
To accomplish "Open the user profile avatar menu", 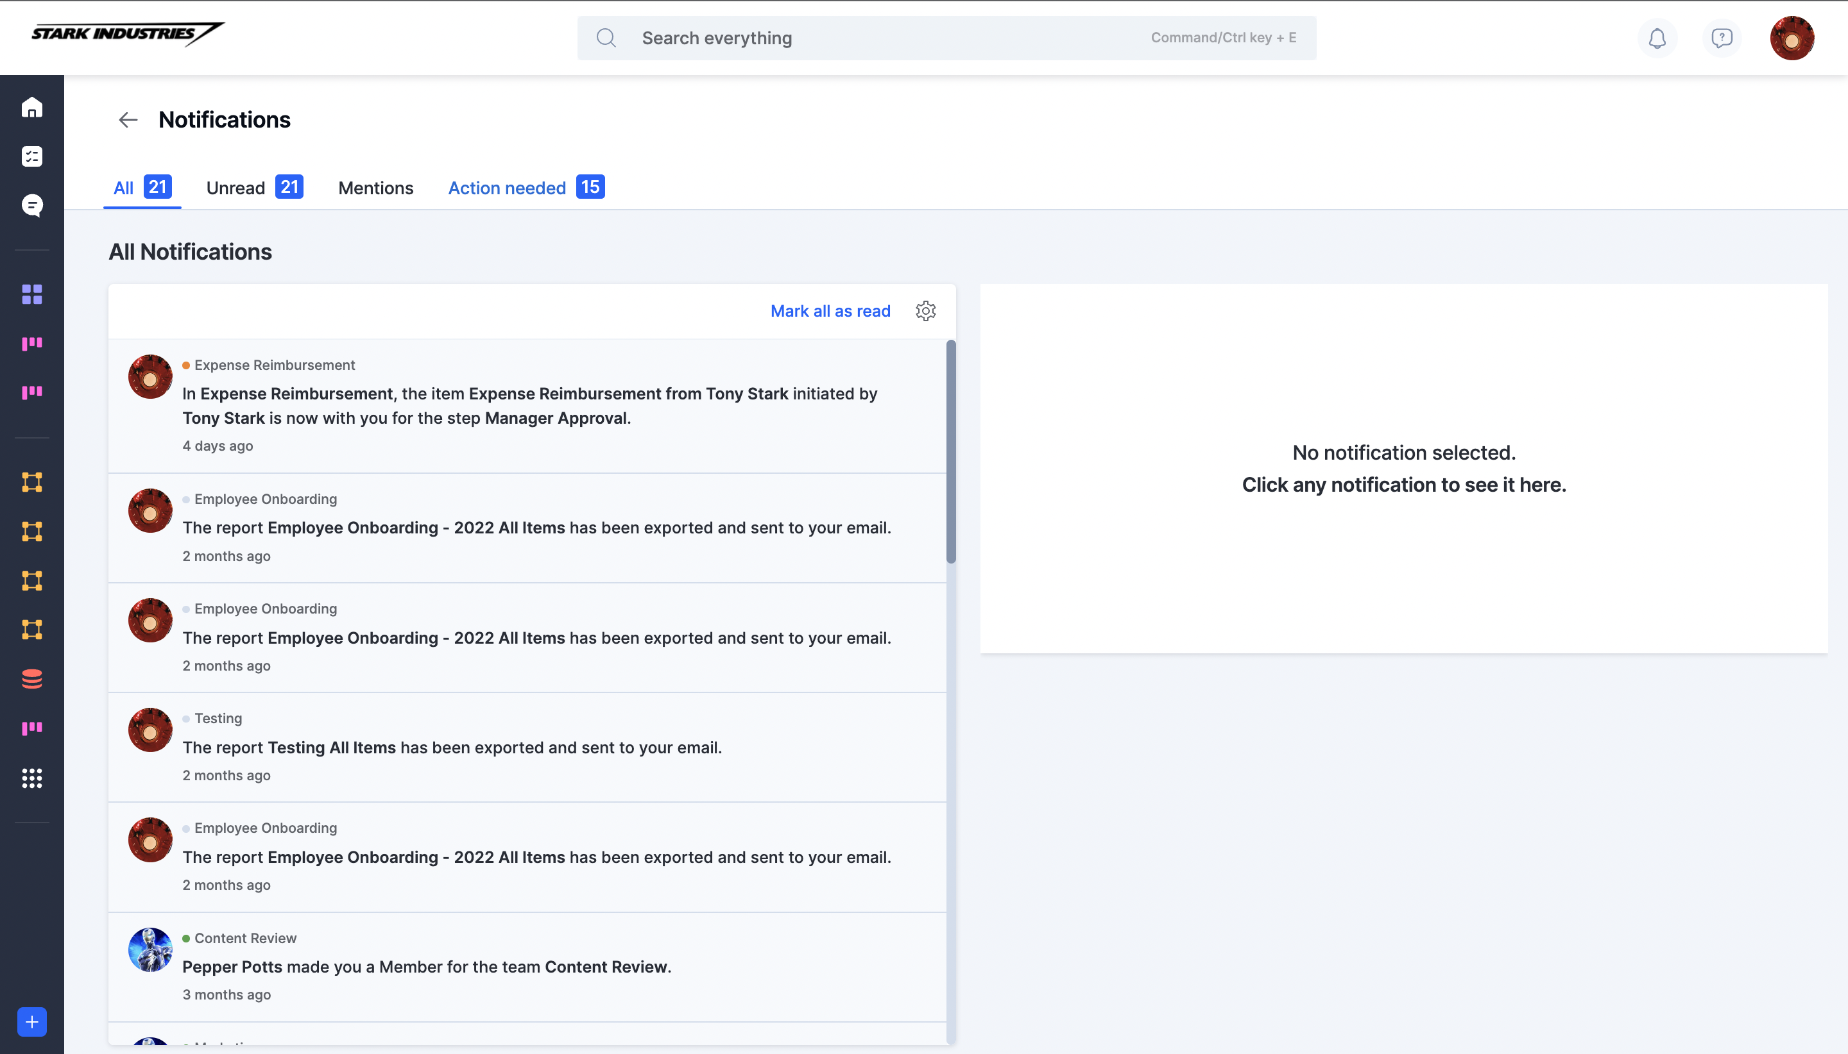I will click(1792, 38).
